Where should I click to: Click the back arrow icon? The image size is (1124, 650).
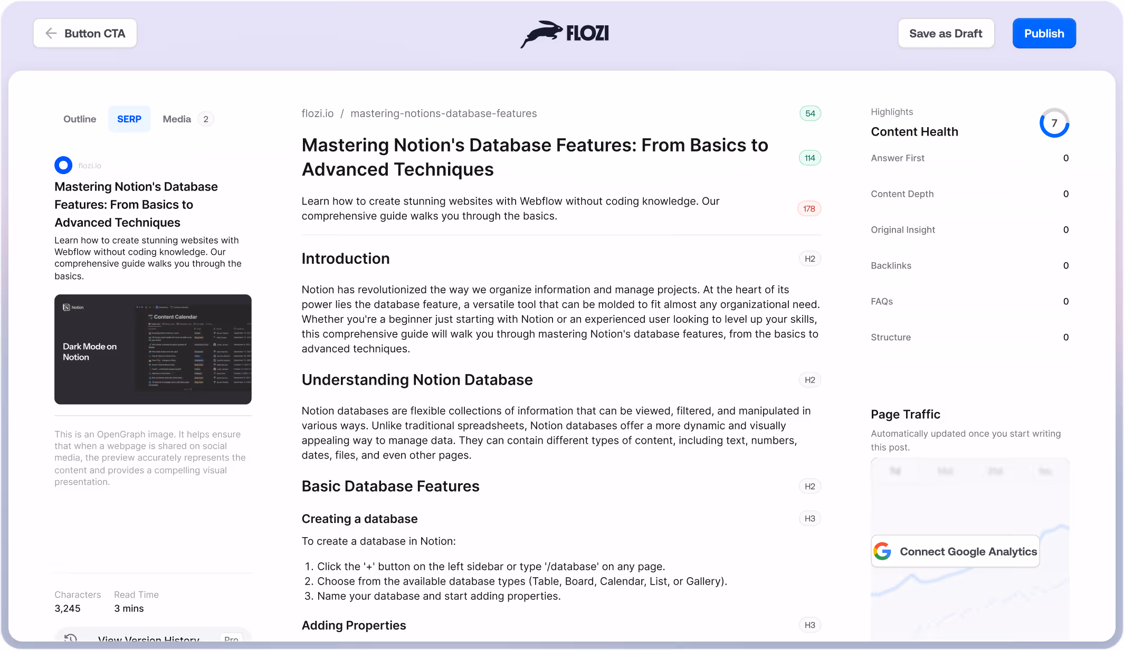[51, 33]
